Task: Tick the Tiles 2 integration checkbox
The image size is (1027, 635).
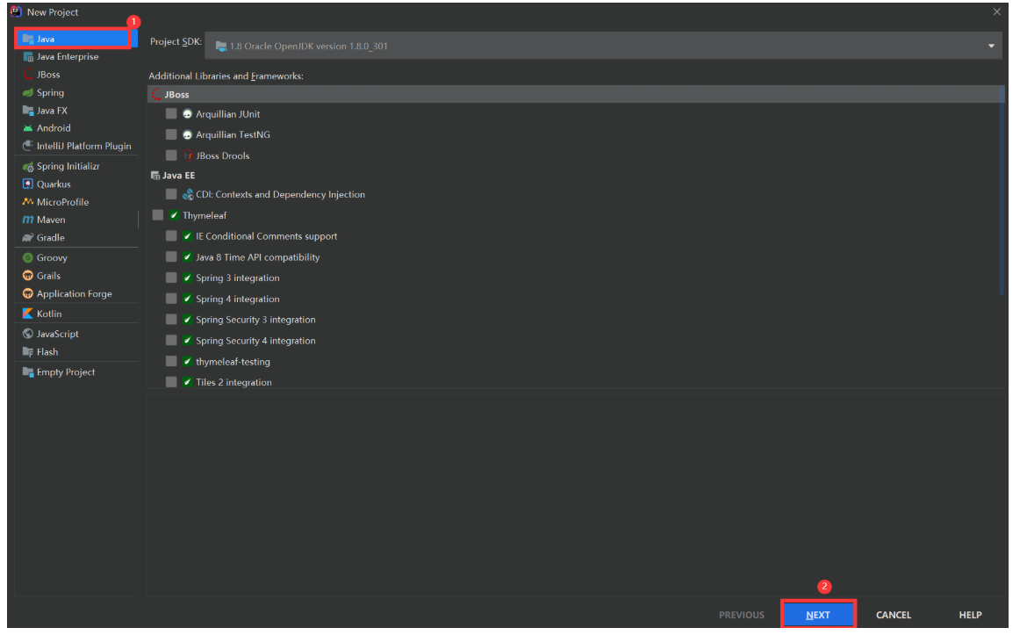Action: pyautogui.click(x=171, y=383)
